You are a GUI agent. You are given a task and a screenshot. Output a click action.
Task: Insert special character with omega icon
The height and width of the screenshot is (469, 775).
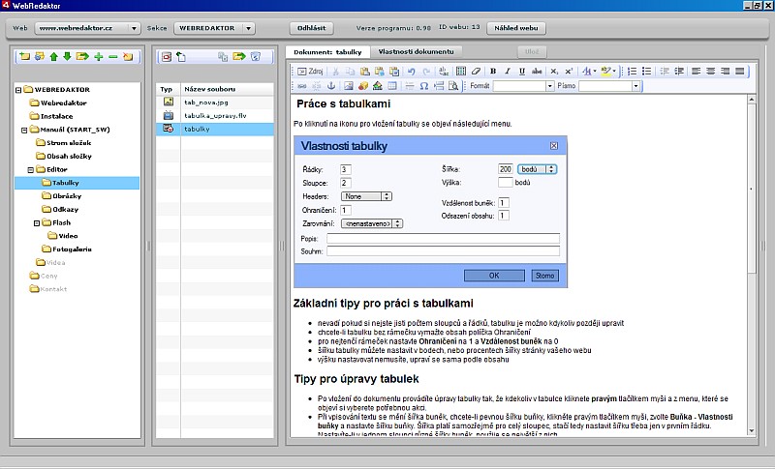click(424, 86)
